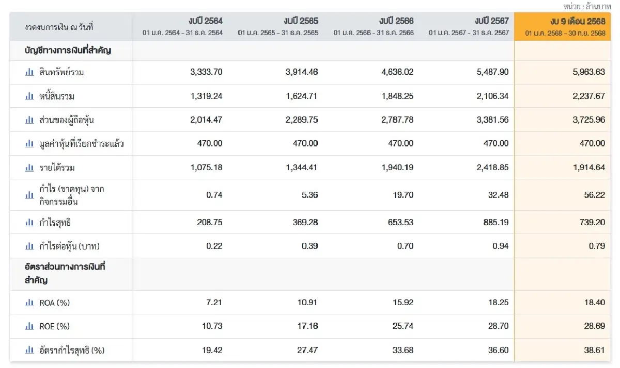The width and height of the screenshot is (620, 368).
Task: Click the ROE (%) row label
Action: click(54, 326)
